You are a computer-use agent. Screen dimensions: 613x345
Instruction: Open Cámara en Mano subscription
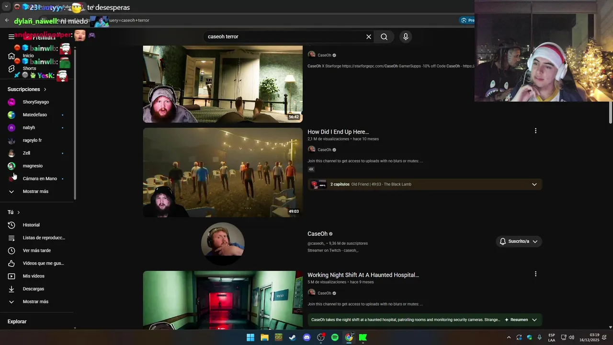tap(36, 179)
